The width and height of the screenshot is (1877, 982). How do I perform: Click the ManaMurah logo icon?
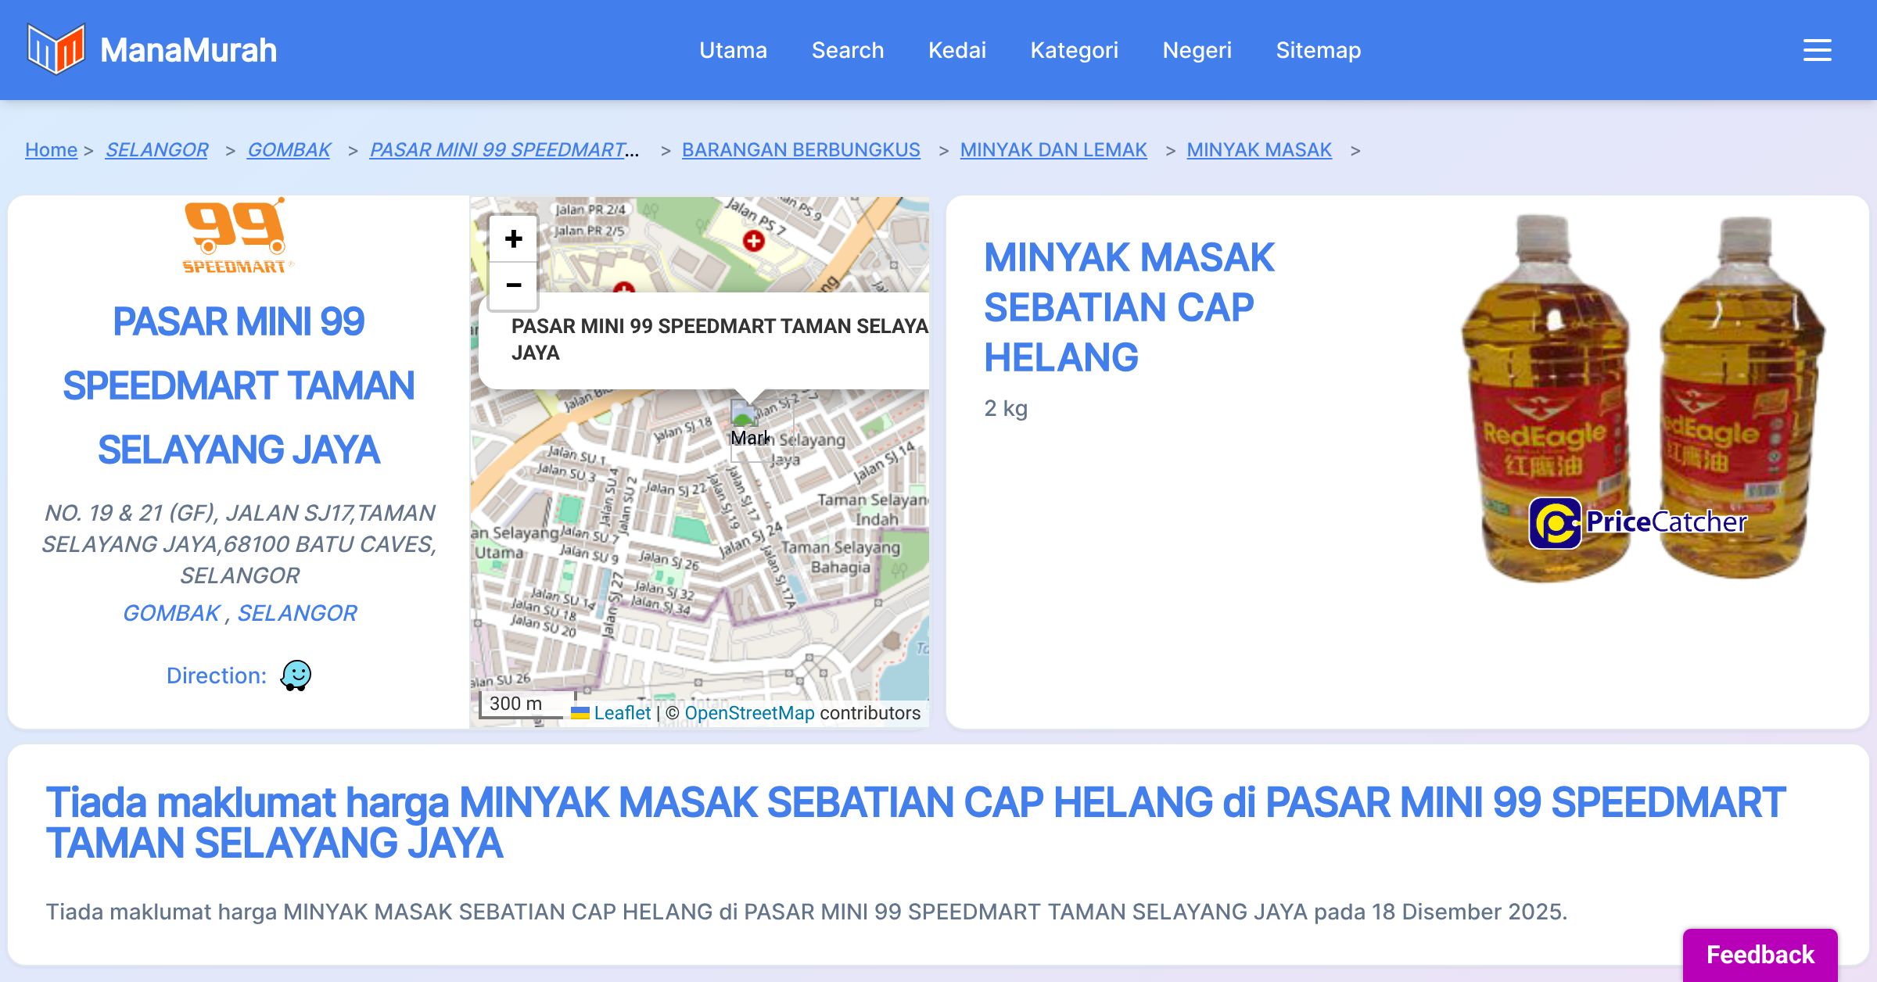point(56,49)
